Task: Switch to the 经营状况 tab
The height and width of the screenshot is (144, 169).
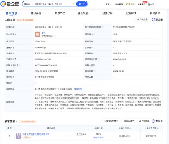Action: (107, 13)
